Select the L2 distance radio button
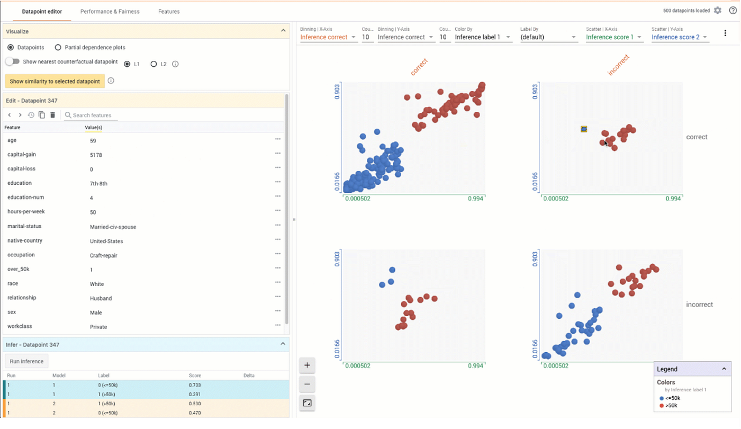The image size is (741, 429). [x=153, y=64]
